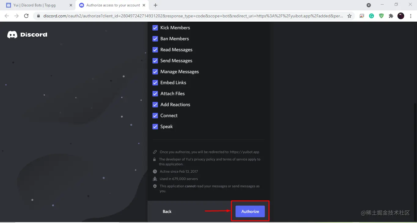Viewport: 417px width, 223px height.
Task: Click the privacy policy lock icon
Action: pos(155,159)
